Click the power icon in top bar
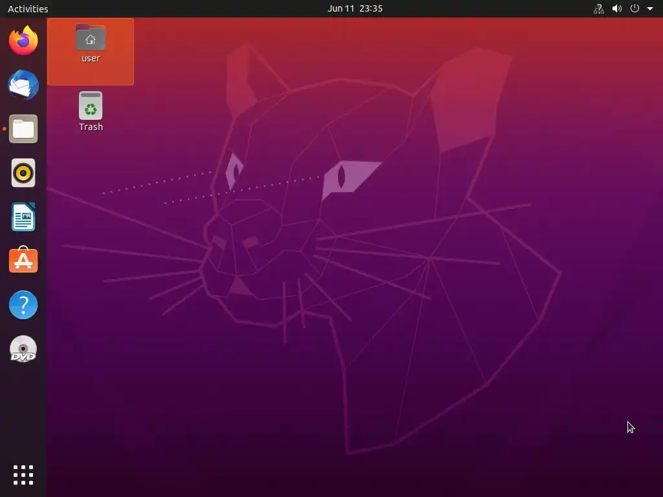 click(x=635, y=8)
